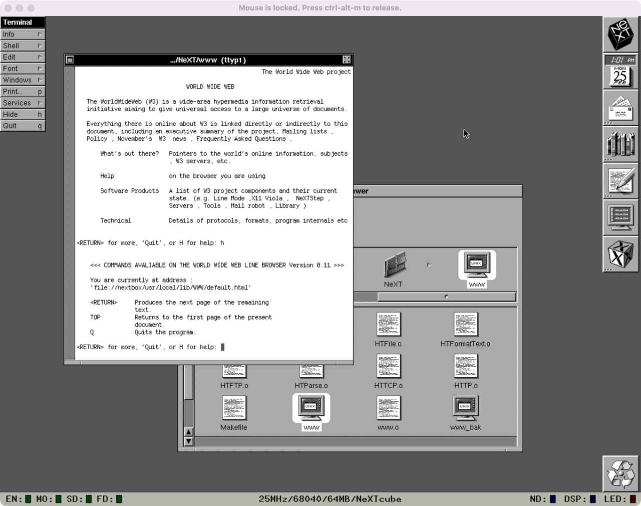641x506 pixels.
Task: Open the X cube icon in dock
Action: tap(620, 254)
